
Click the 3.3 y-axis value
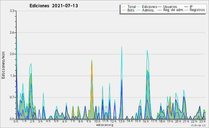12,11
